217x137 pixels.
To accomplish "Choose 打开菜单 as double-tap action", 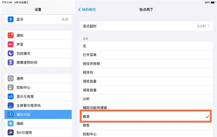I will (x=146, y=55).
